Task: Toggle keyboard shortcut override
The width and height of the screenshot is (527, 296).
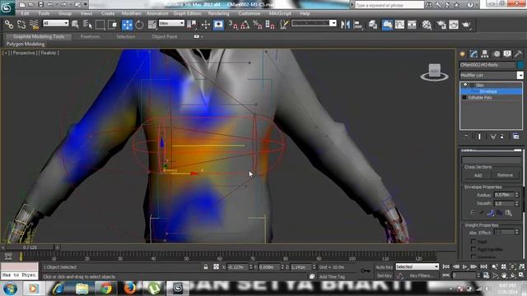Action: (x=218, y=25)
